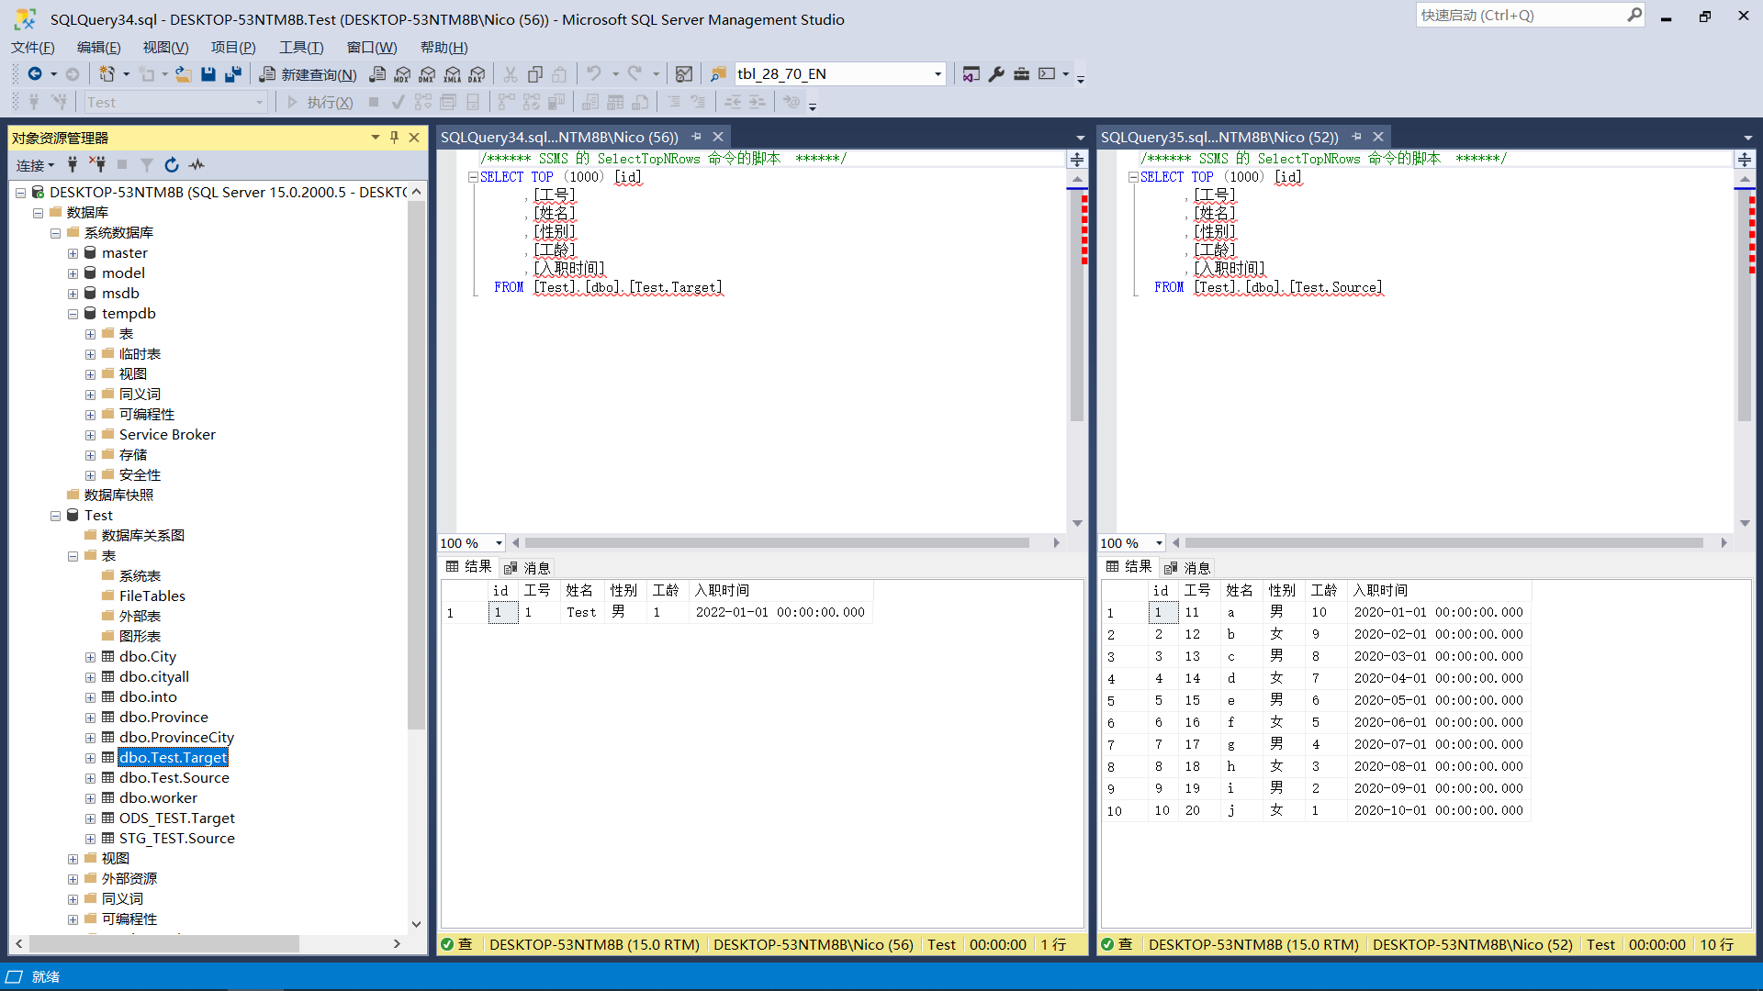Open the 工具(T) menu
The height and width of the screenshot is (991, 1763).
pos(301,48)
